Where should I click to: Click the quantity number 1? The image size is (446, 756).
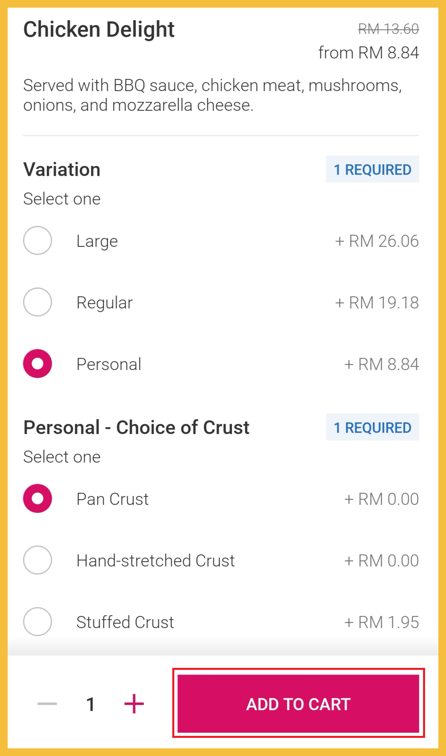(91, 704)
